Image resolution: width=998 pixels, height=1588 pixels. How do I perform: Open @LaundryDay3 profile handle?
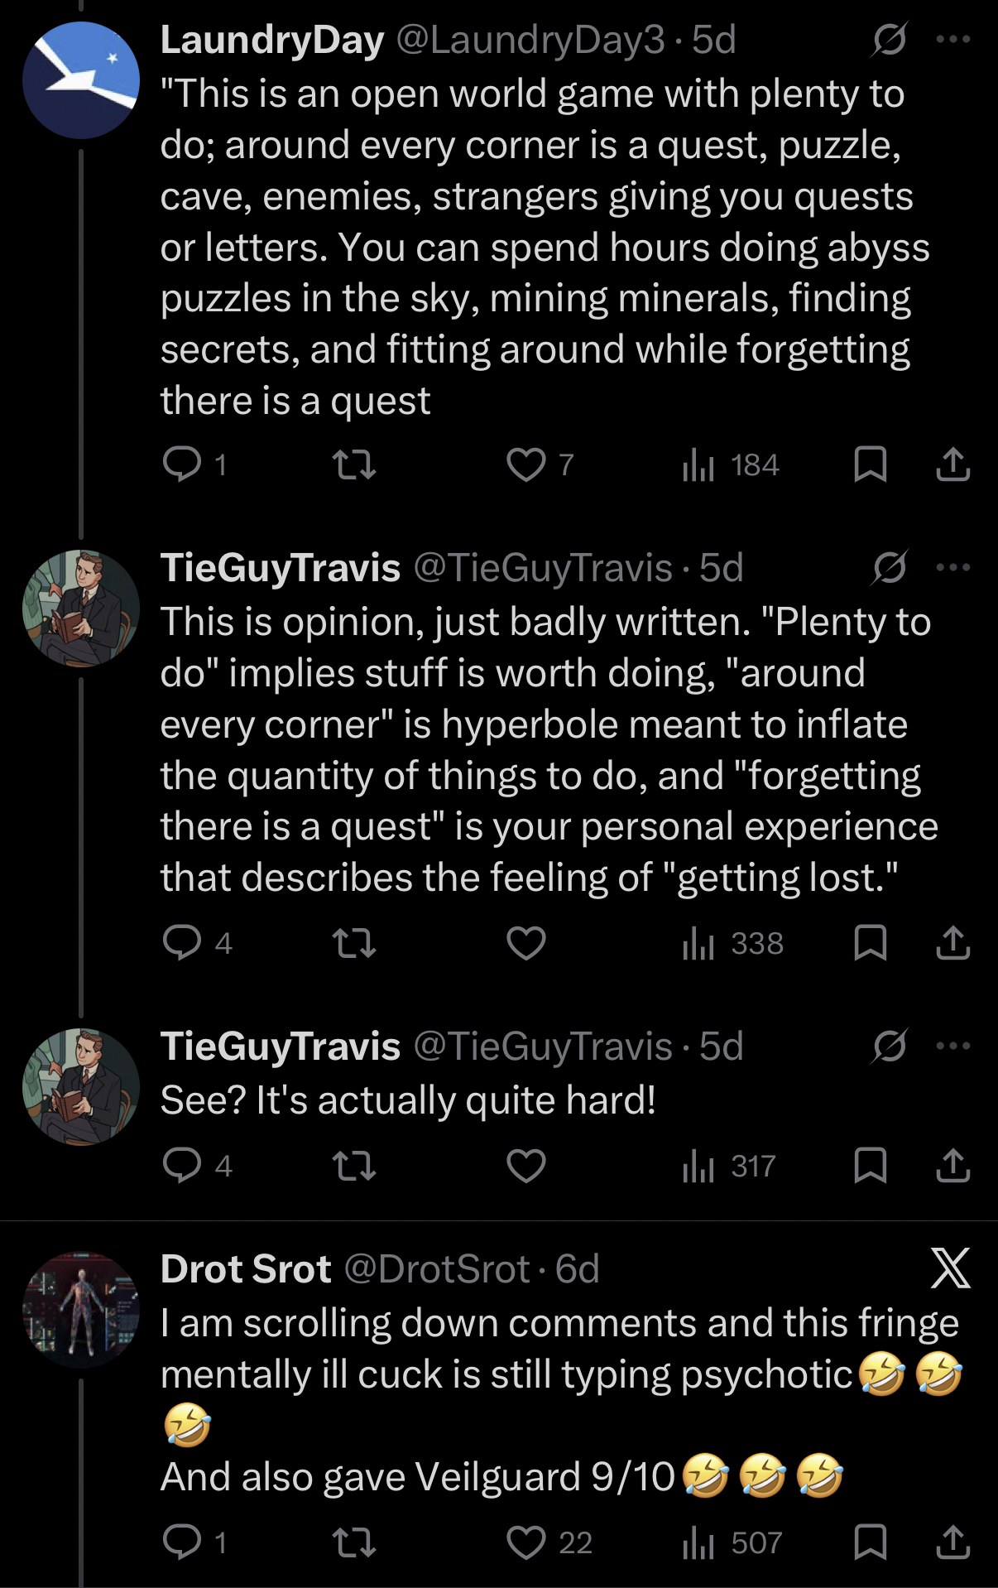[x=530, y=40]
